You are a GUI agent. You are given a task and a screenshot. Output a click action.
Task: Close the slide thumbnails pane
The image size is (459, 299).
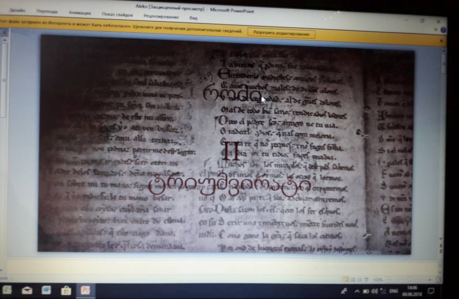point(4,33)
